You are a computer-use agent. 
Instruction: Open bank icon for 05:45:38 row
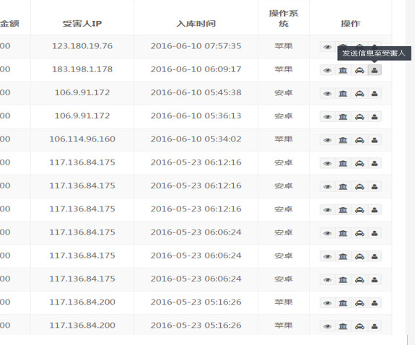tap(343, 93)
